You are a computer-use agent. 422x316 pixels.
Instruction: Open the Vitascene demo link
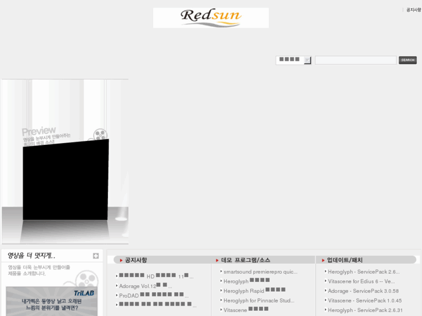pyautogui.click(x=246, y=310)
